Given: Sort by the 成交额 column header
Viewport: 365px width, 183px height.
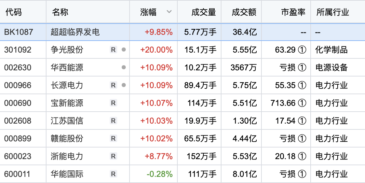Looking at the screenshot, I should click(244, 12).
